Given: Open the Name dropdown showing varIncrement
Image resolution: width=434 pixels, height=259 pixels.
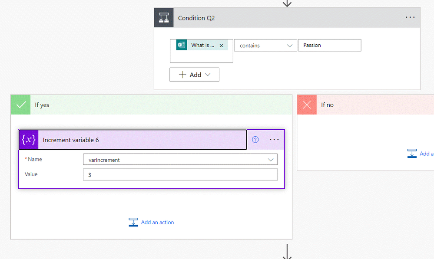Looking at the screenshot, I should point(180,160).
